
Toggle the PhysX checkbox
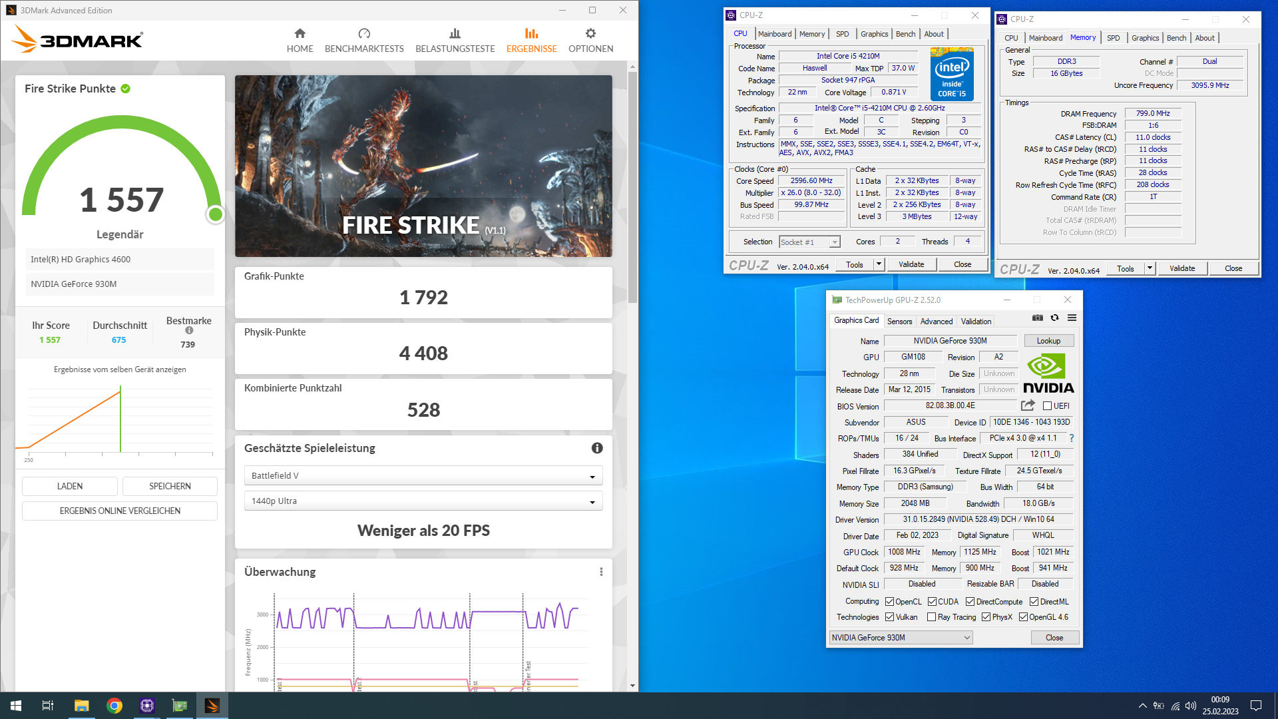(986, 617)
